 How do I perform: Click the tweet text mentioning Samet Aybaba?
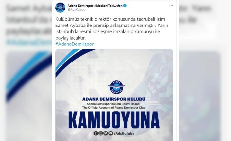(x=112, y=28)
